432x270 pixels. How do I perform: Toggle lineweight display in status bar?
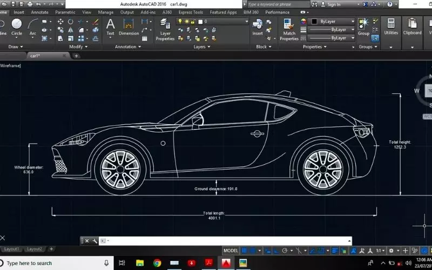335,251
